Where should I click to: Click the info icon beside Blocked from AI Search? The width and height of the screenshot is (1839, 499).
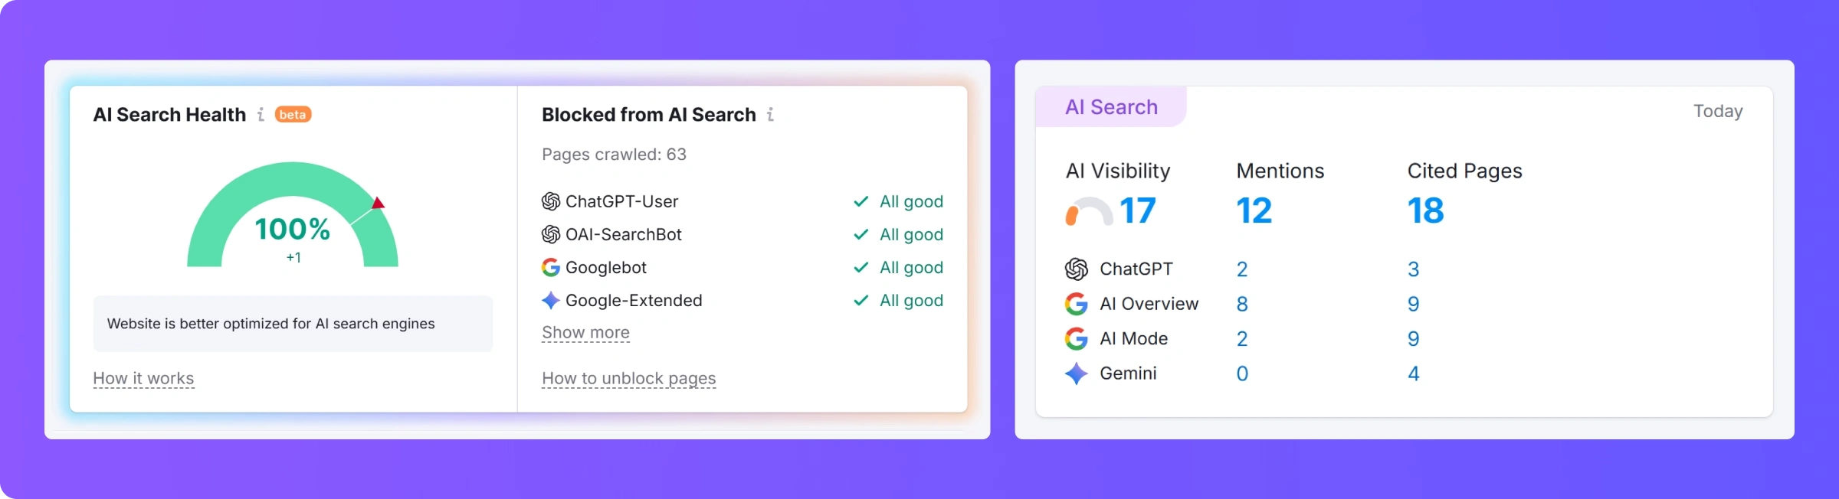coord(770,115)
